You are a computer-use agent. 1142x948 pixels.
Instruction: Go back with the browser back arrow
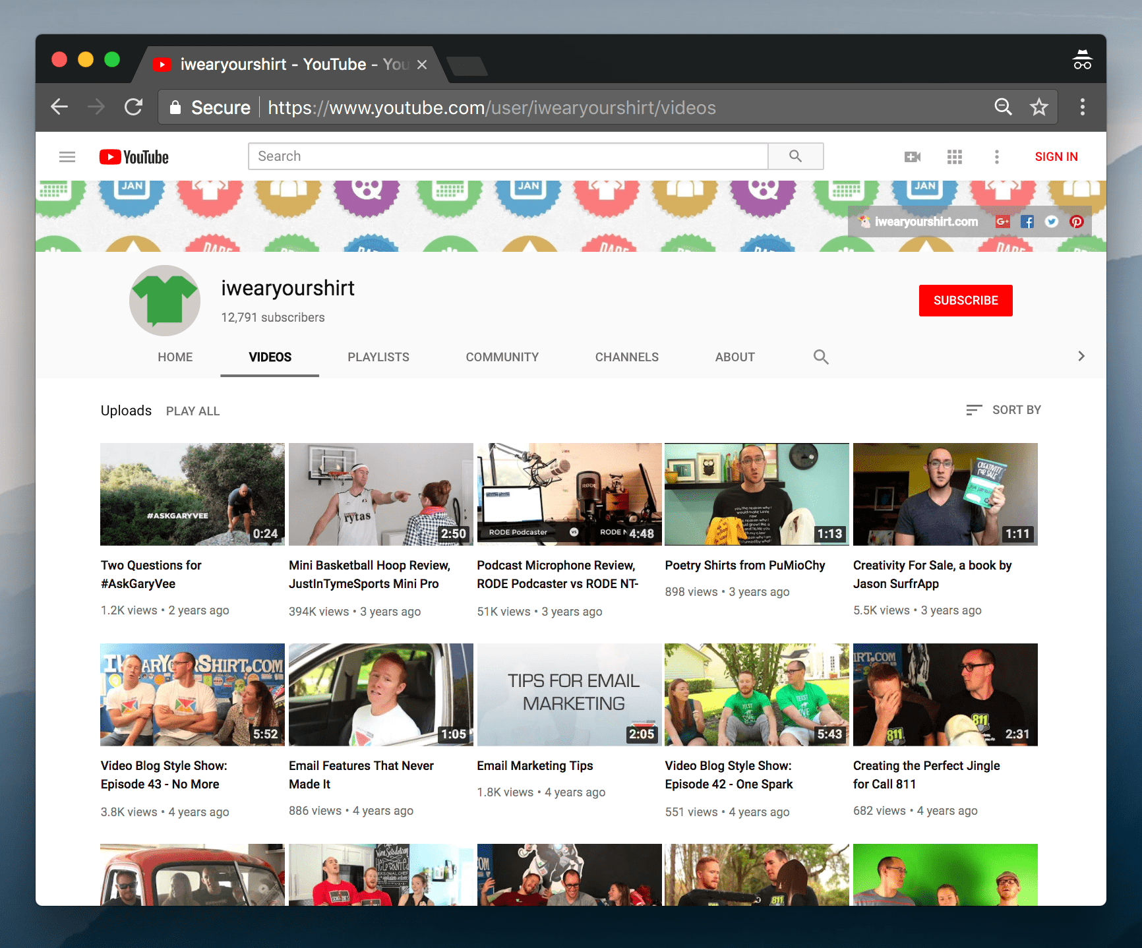[59, 107]
